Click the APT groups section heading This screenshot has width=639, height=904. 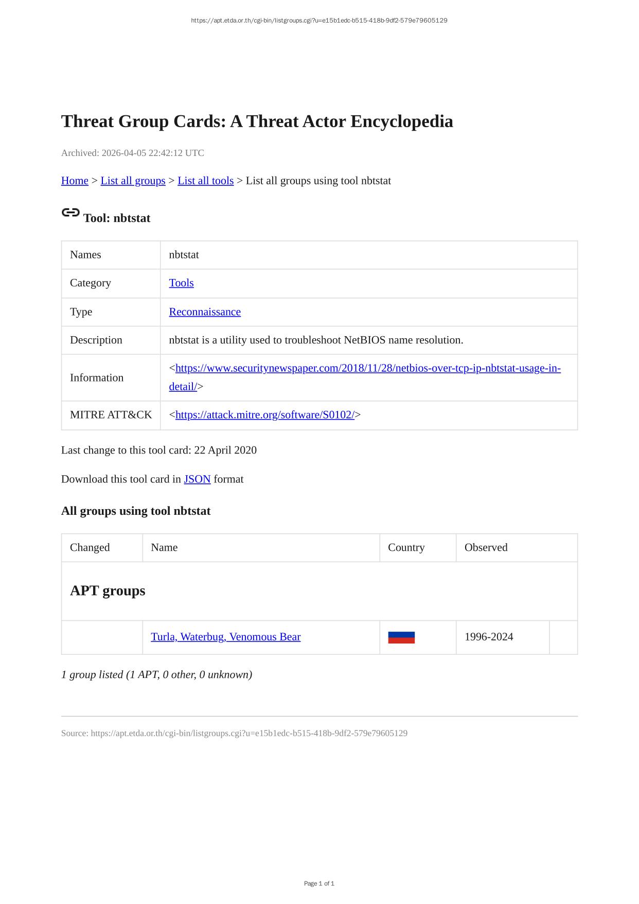point(108,590)
